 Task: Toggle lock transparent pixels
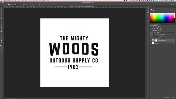152,38
